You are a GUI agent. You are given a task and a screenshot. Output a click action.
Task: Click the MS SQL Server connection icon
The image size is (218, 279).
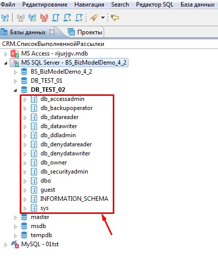coord(15,63)
